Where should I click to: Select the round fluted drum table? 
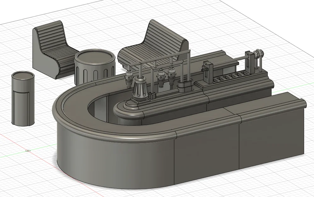[95, 67]
